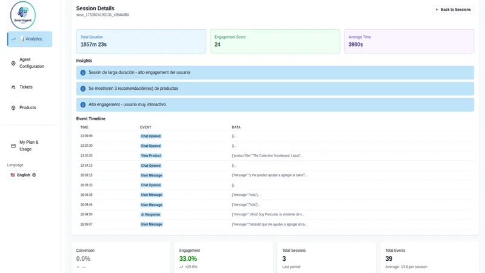Select the Average Time card
This screenshot has height=273, width=485.
(409, 41)
